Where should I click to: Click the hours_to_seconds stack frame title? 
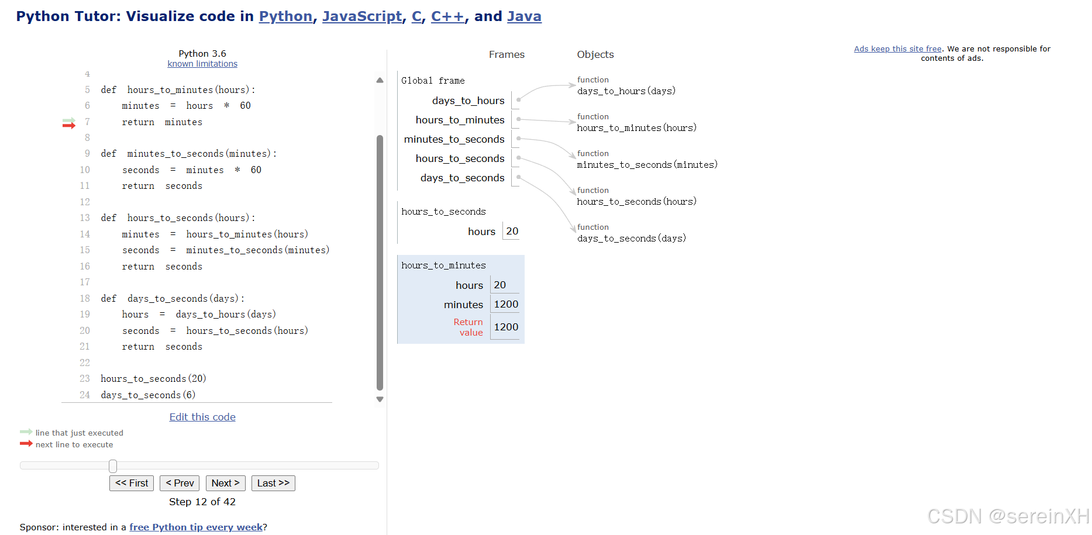tap(443, 212)
